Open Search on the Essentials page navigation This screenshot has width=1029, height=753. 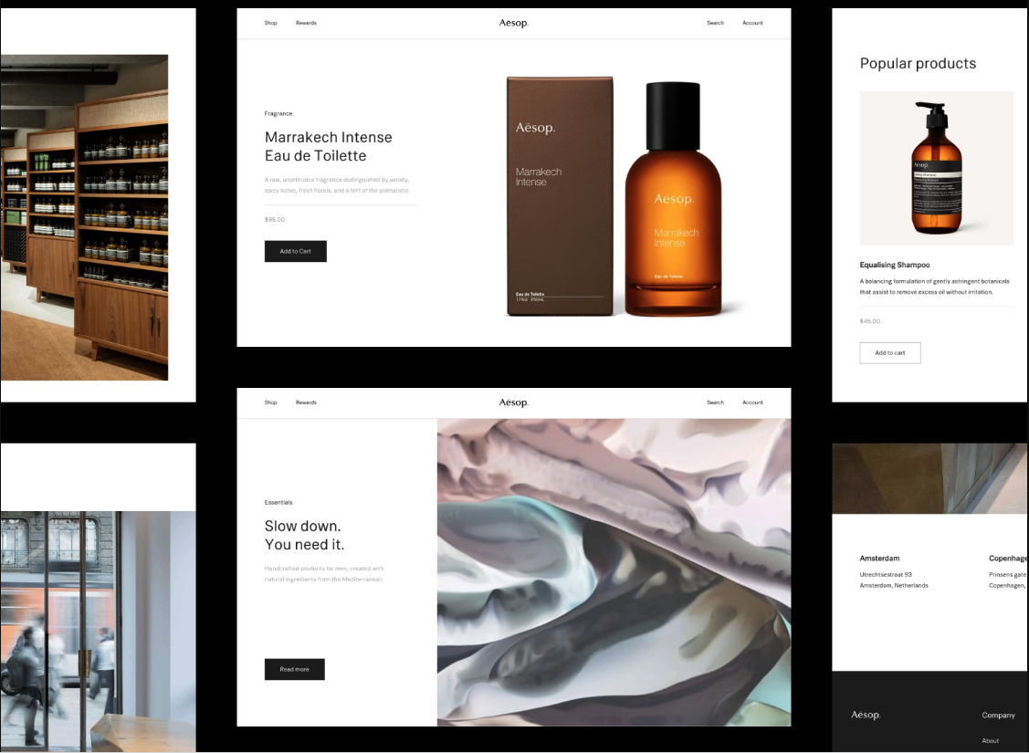click(x=715, y=403)
